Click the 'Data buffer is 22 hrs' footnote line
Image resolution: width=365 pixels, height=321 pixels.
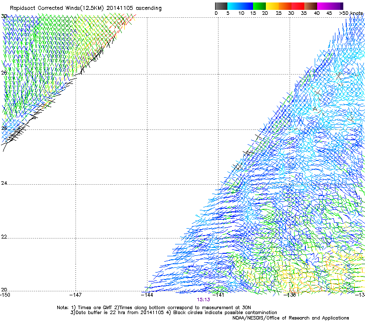[174, 313]
